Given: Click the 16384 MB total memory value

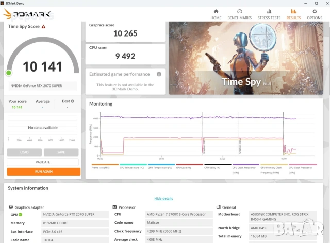Looking at the screenshot, I should coord(283,236).
